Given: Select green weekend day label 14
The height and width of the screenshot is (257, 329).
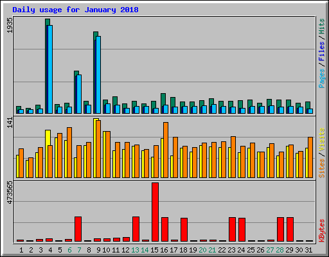Looking at the screenshot, I should (x=145, y=250).
